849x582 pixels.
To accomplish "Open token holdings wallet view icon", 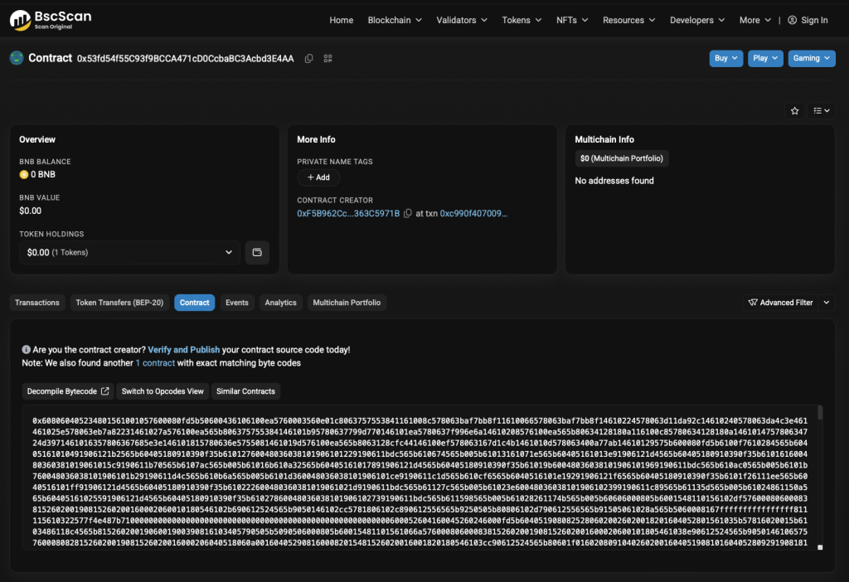I will [x=257, y=252].
